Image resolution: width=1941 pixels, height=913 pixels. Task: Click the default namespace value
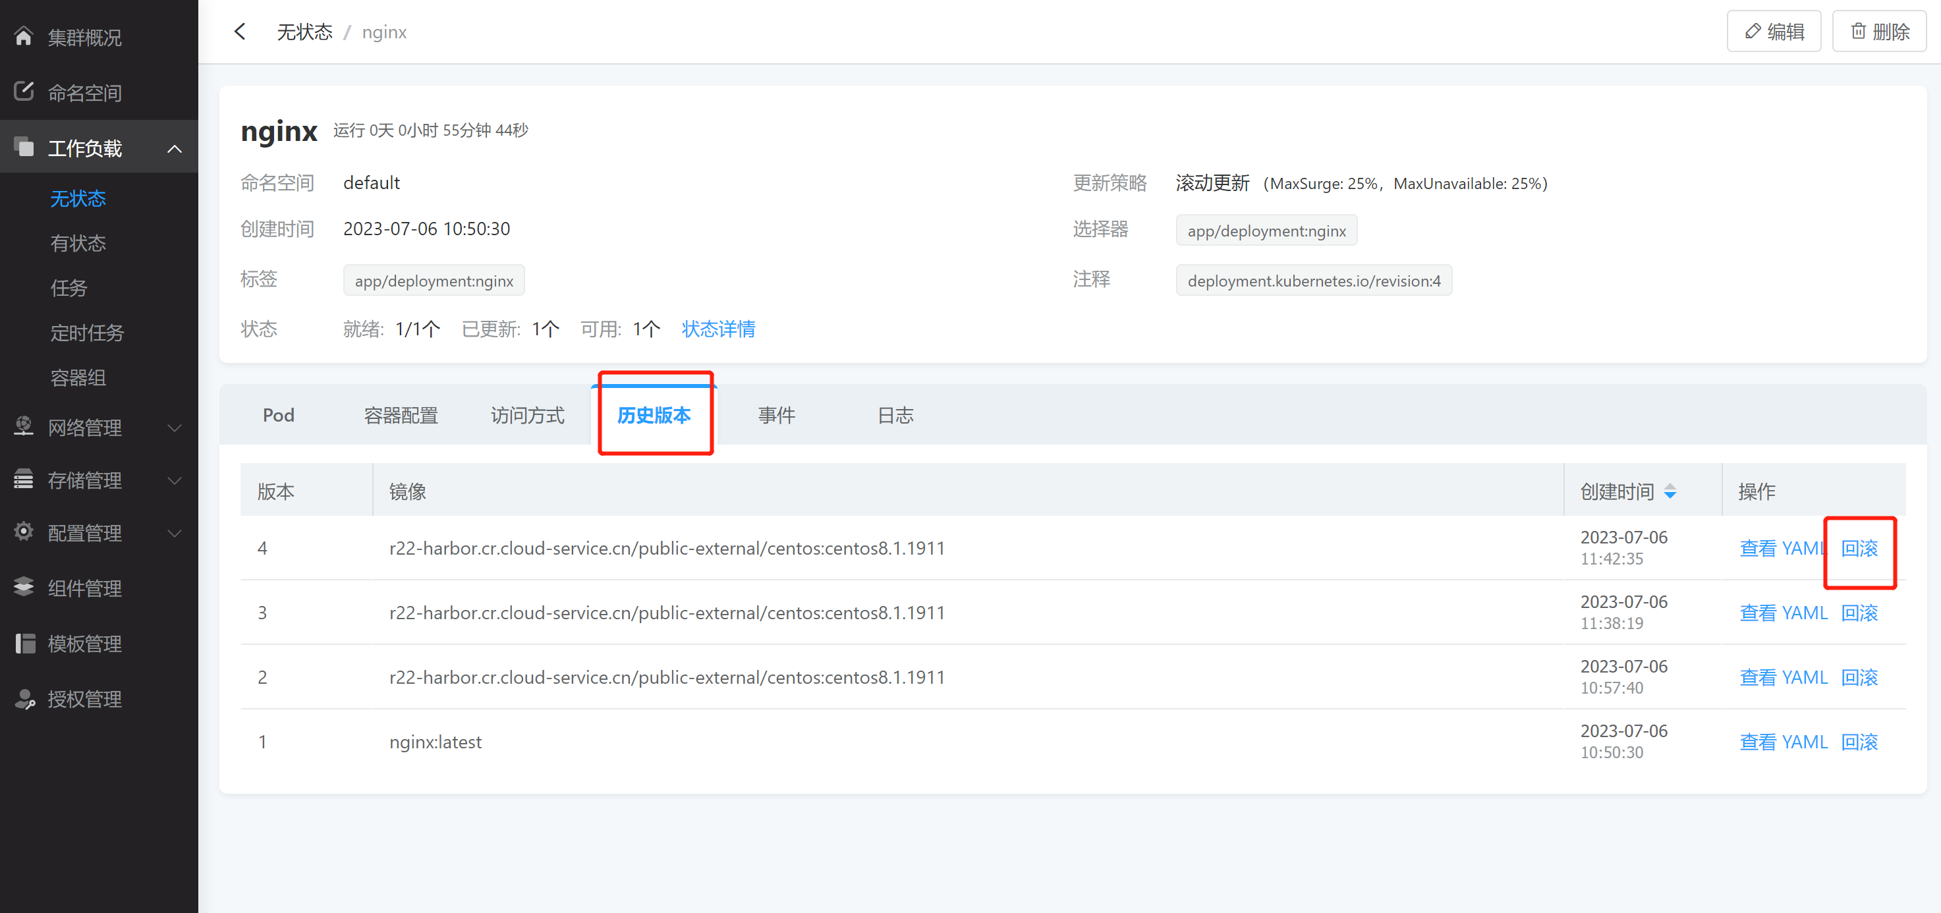(x=372, y=182)
